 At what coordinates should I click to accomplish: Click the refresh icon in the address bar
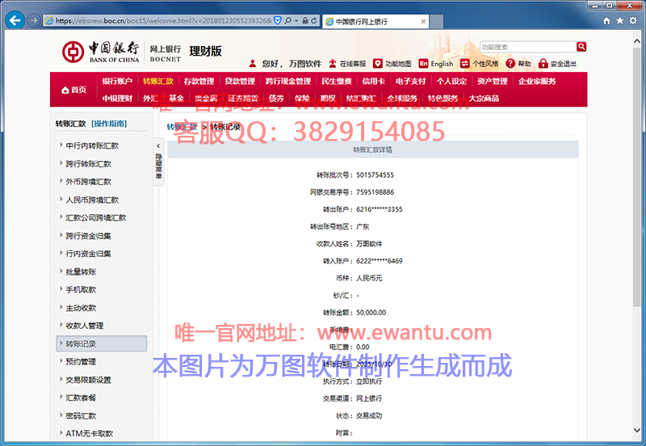coord(314,20)
